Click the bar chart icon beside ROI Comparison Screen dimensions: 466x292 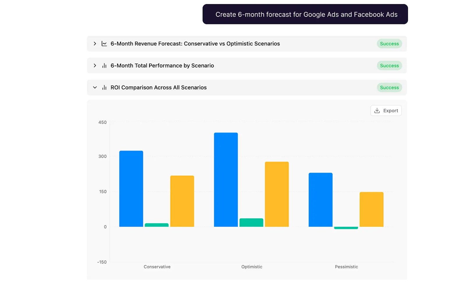click(104, 88)
